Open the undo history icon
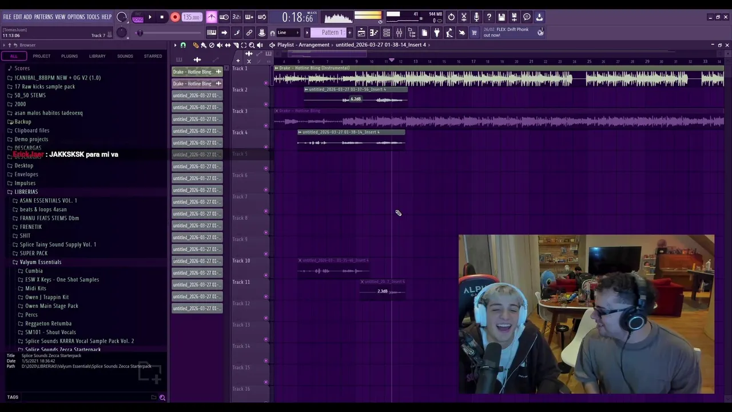Viewport: 732px width, 412px height. (451, 17)
